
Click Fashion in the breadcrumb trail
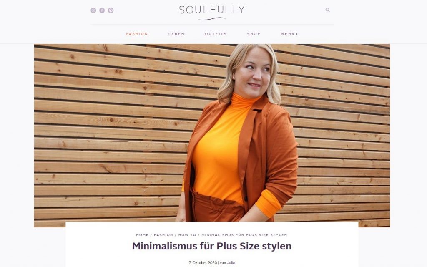coord(163,235)
